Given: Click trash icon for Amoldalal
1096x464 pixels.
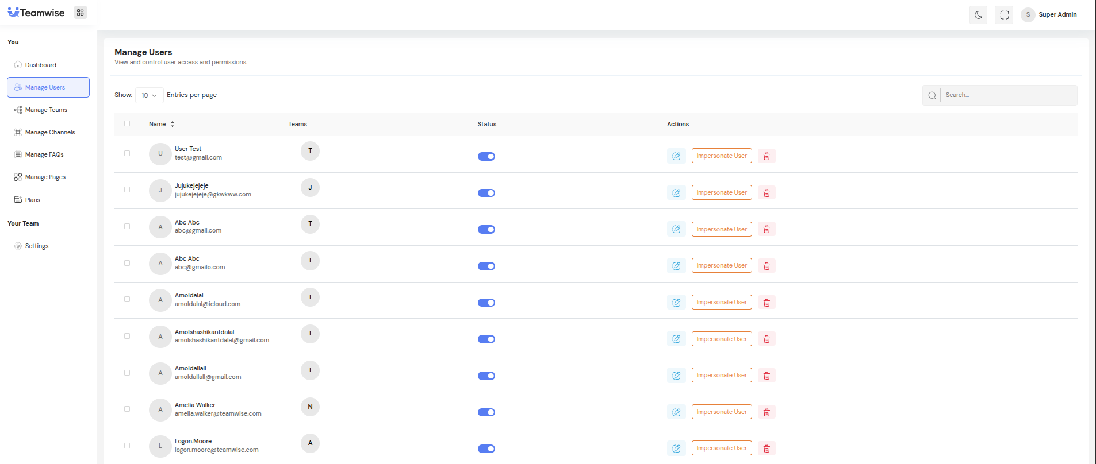Looking at the screenshot, I should coord(767,303).
